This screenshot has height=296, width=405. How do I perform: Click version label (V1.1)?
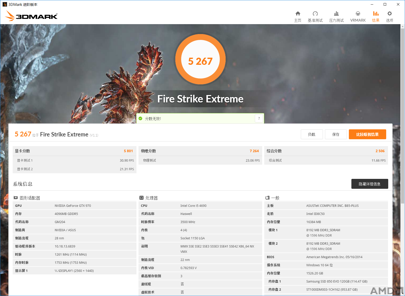point(94,135)
